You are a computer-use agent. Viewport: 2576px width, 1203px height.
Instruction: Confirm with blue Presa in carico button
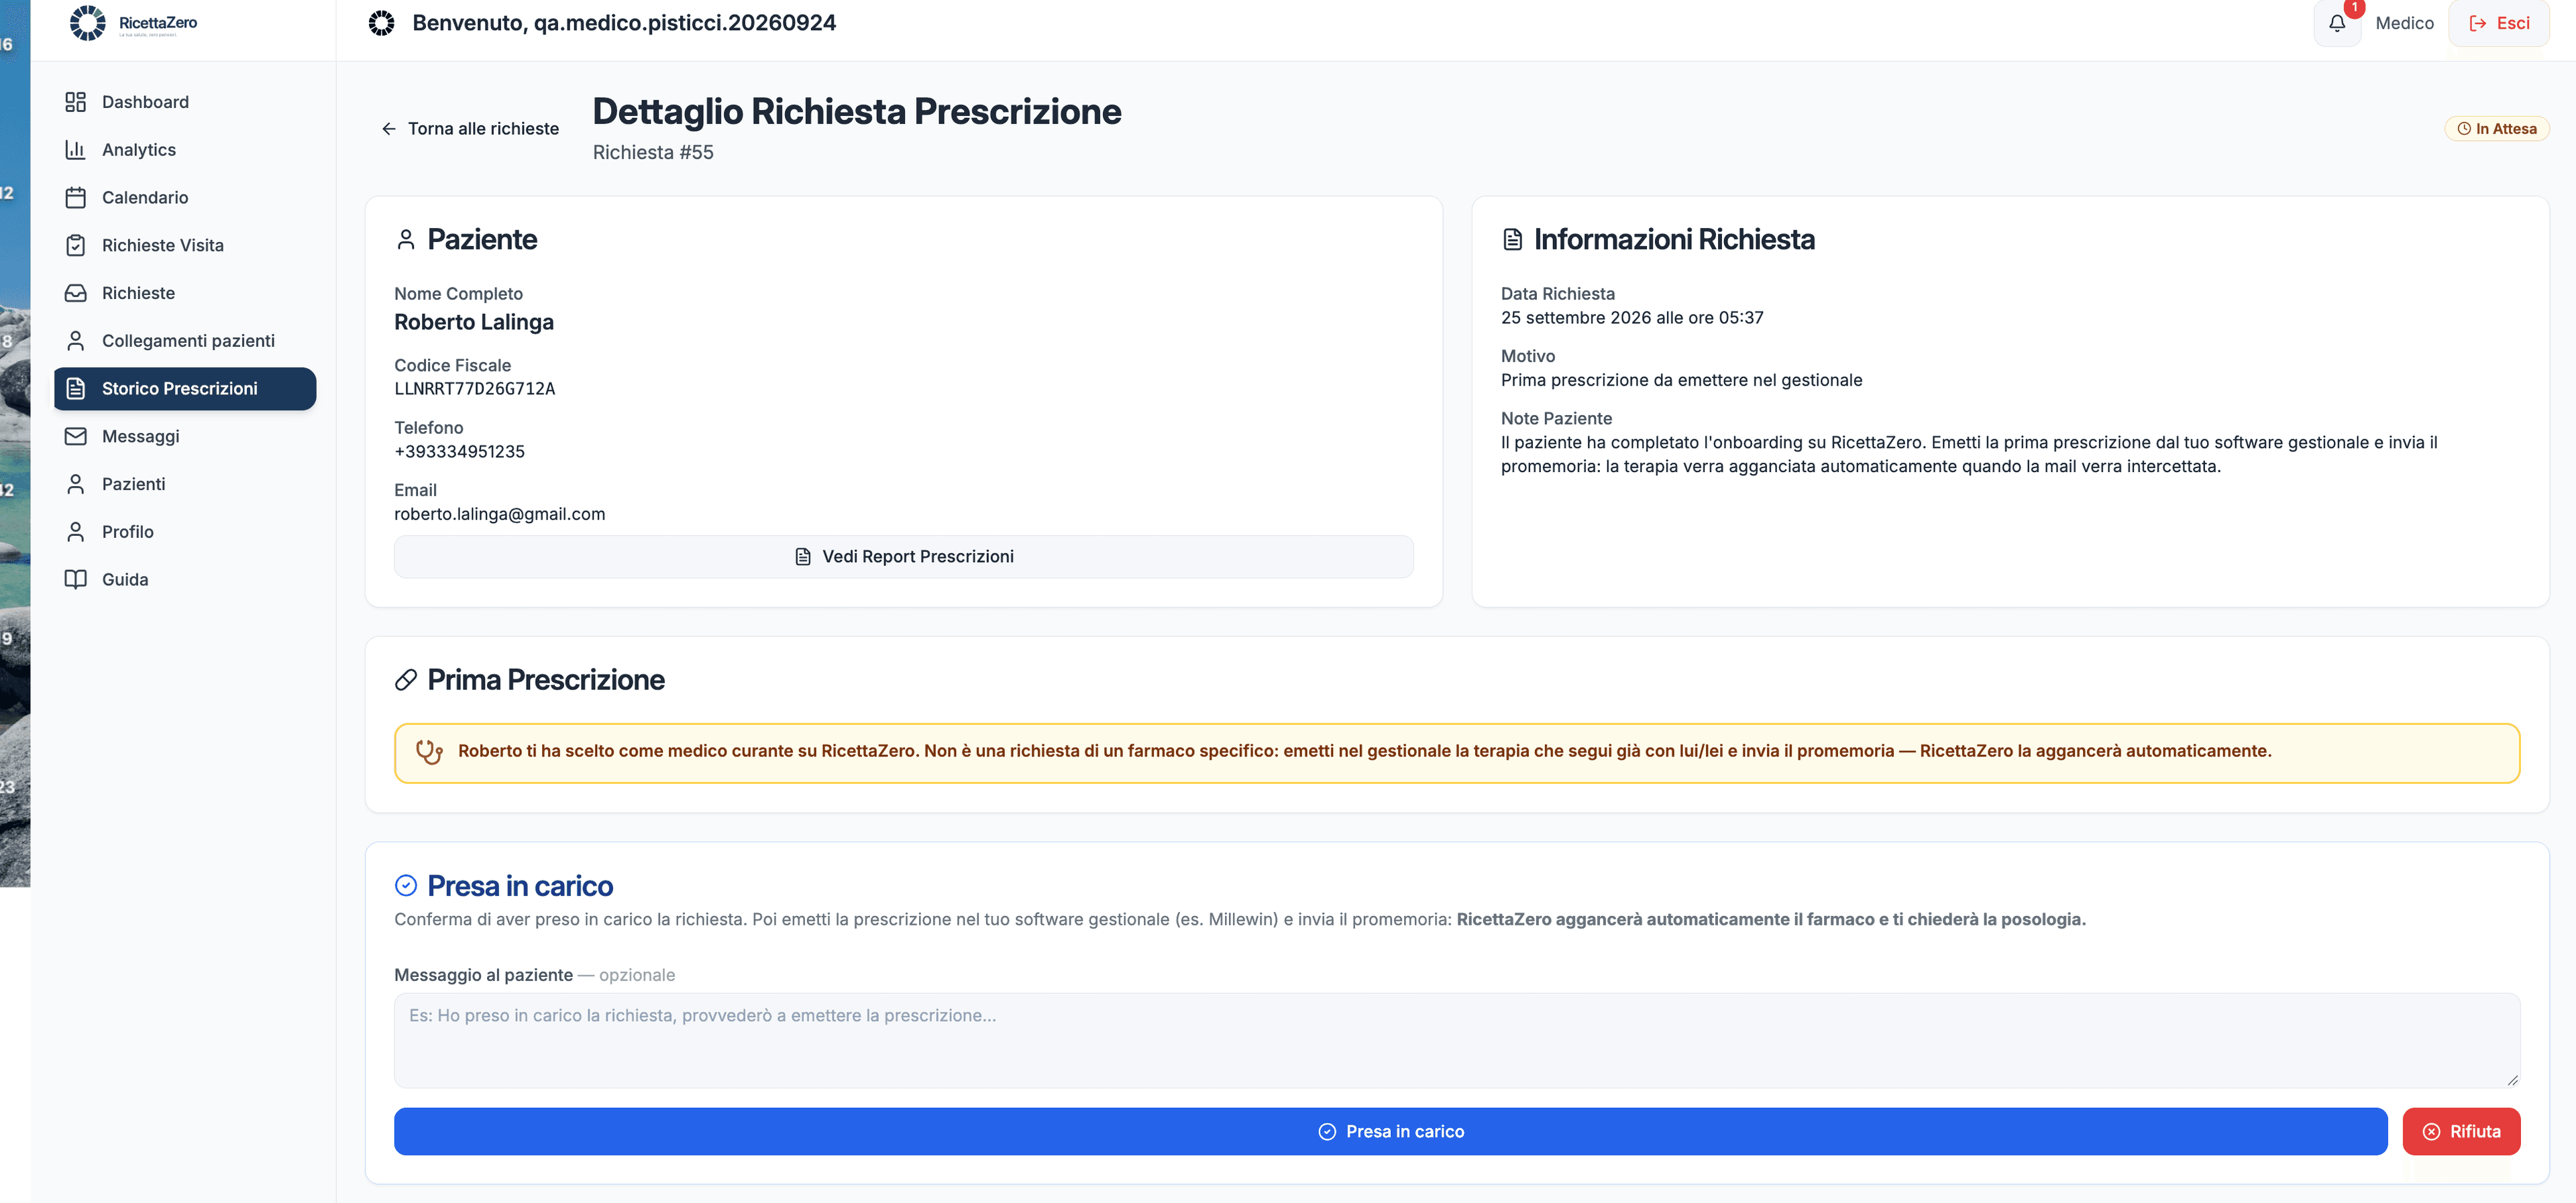pyautogui.click(x=1390, y=1131)
